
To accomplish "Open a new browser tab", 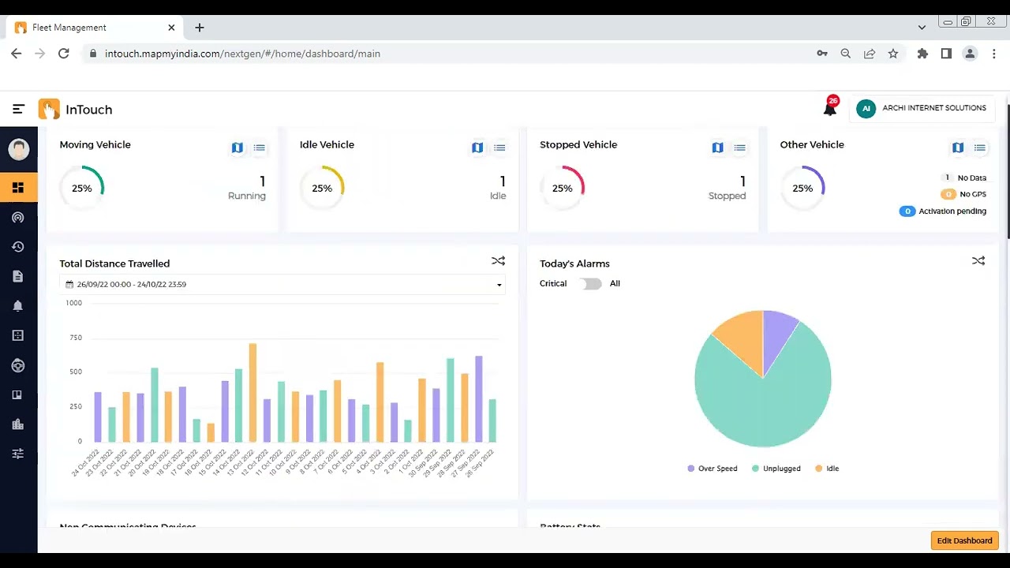I will pos(200,28).
